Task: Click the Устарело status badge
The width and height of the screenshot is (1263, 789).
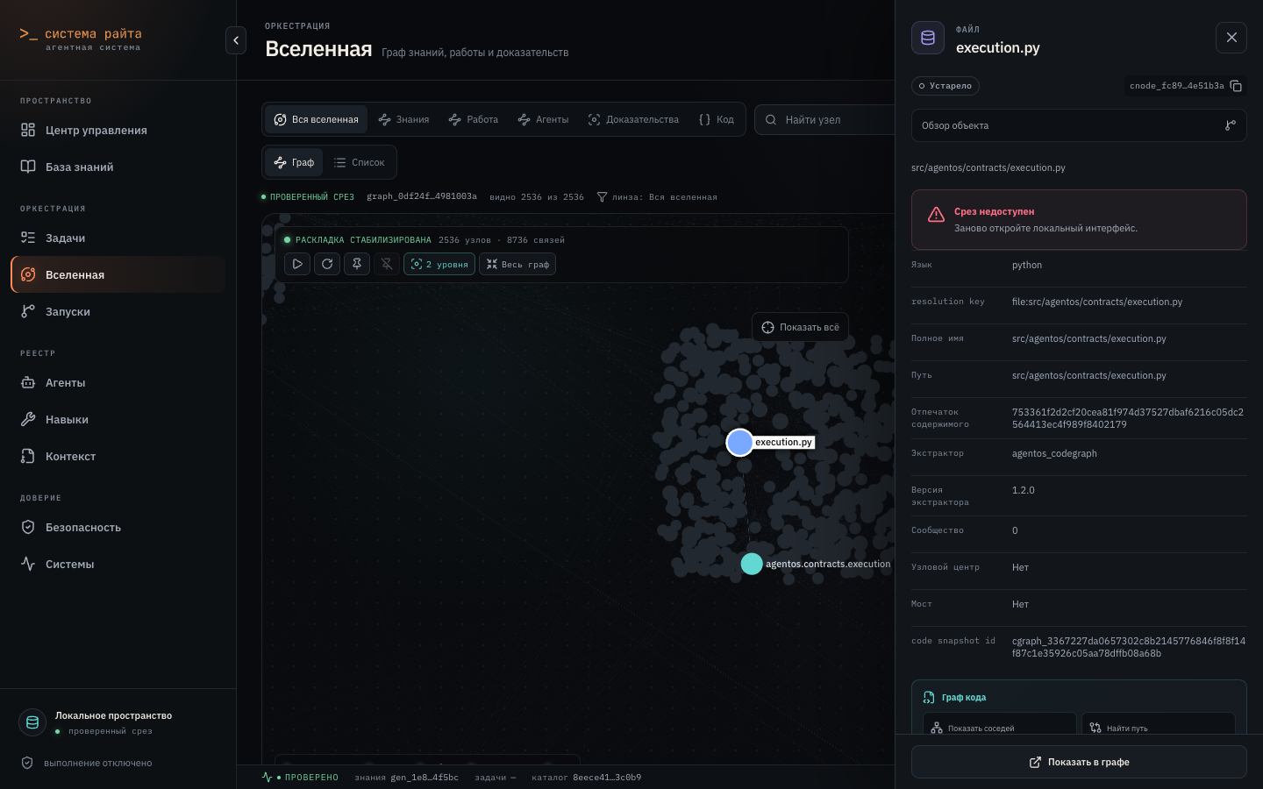Action: click(x=945, y=86)
